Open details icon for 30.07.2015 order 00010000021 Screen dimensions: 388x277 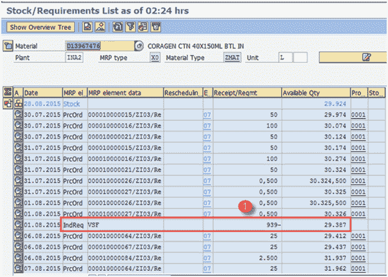coord(18,137)
